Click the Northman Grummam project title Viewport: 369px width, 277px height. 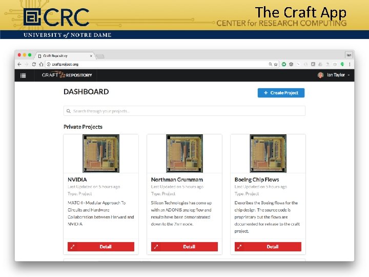pyautogui.click(x=177, y=180)
